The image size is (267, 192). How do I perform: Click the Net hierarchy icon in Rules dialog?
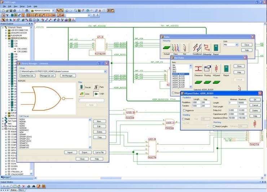[x=185, y=48]
